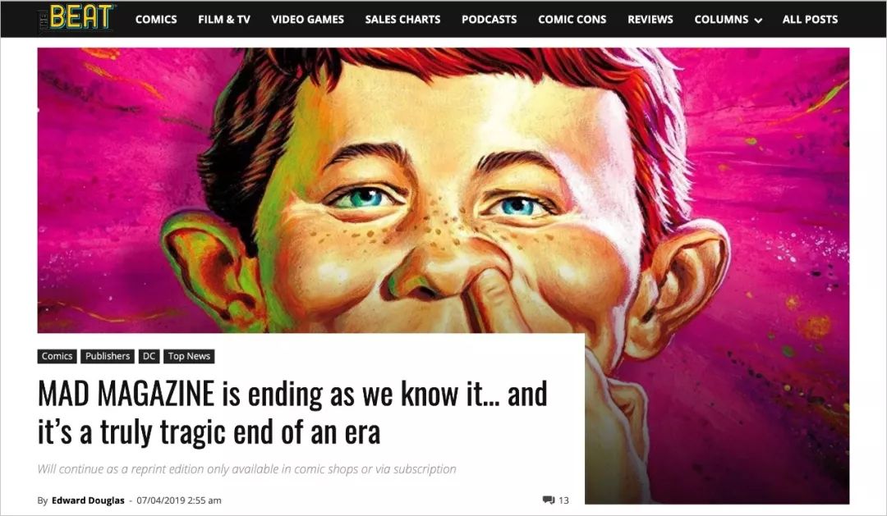887x516 pixels.
Task: Click the Comics category tag
Action: point(57,356)
